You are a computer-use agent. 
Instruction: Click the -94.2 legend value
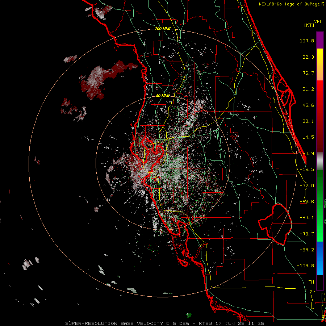pos(307,250)
